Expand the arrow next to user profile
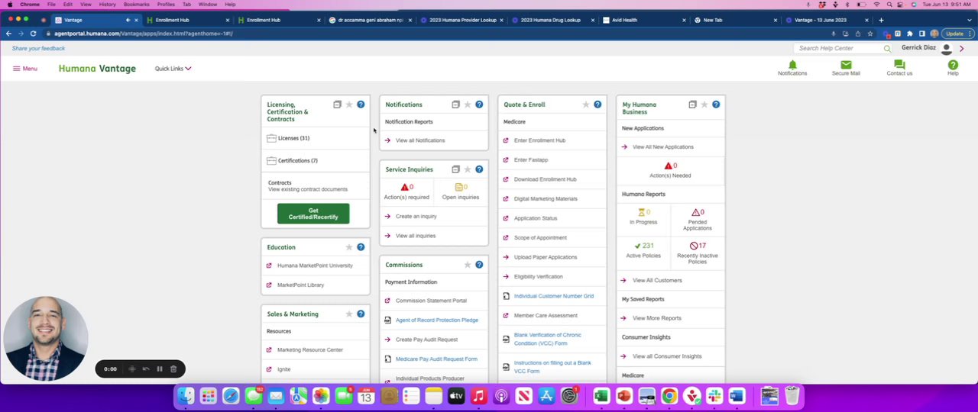 (962, 49)
